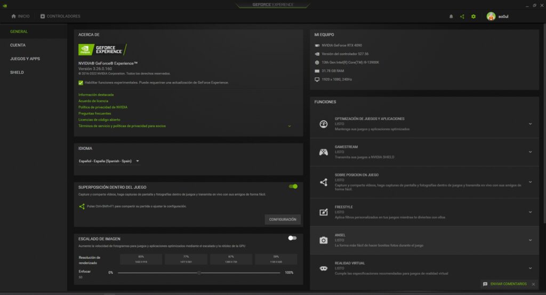The image size is (546, 295).
Task: Switch to the Controladores tab
Action: 60,16
